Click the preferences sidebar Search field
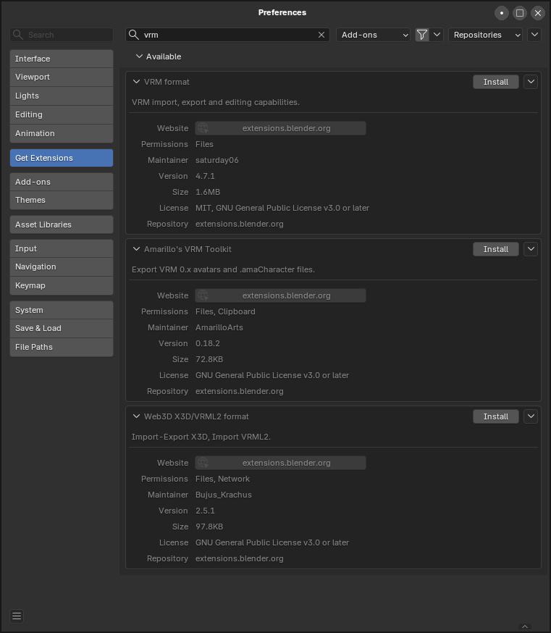The width and height of the screenshot is (551, 633). coord(62,35)
